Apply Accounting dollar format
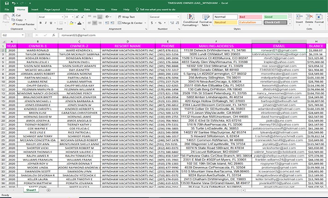This screenshot has height=198, width=328. click(x=152, y=23)
